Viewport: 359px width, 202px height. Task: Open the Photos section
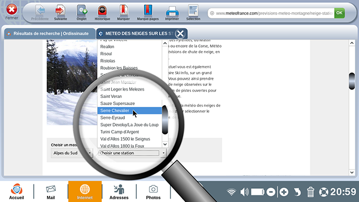click(153, 191)
